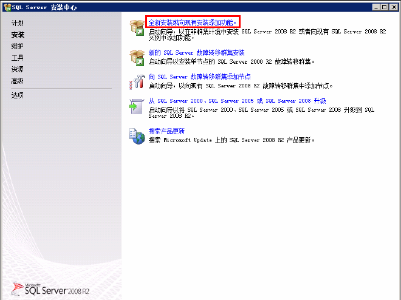Open 新的 SQL Server 故障转移群集安装 link
401x300 pixels.
196,53
